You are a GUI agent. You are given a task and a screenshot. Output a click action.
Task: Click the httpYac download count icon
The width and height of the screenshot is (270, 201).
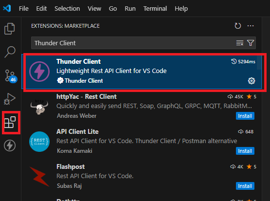[x=230, y=97]
